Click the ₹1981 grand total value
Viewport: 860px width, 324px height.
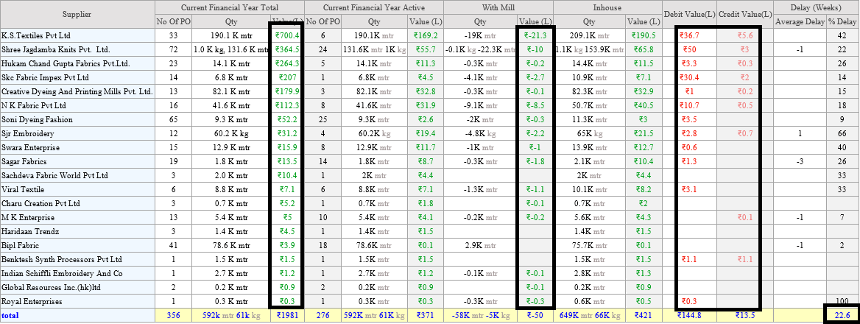click(287, 315)
